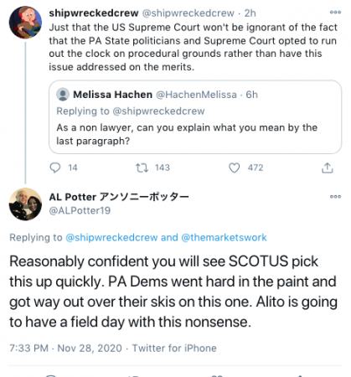The image size is (351, 377).
Task: Click @shipwreckedcrew in Replying to line
Action: (x=111, y=237)
